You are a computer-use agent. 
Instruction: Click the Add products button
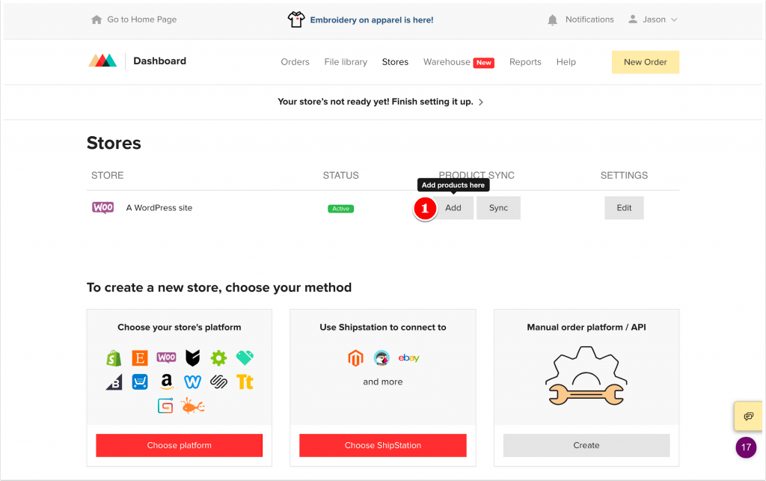pos(453,207)
